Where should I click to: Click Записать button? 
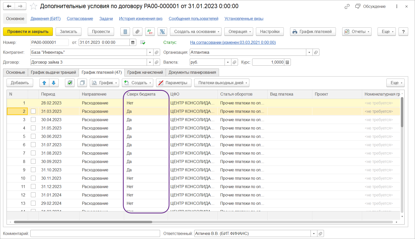[68, 32]
